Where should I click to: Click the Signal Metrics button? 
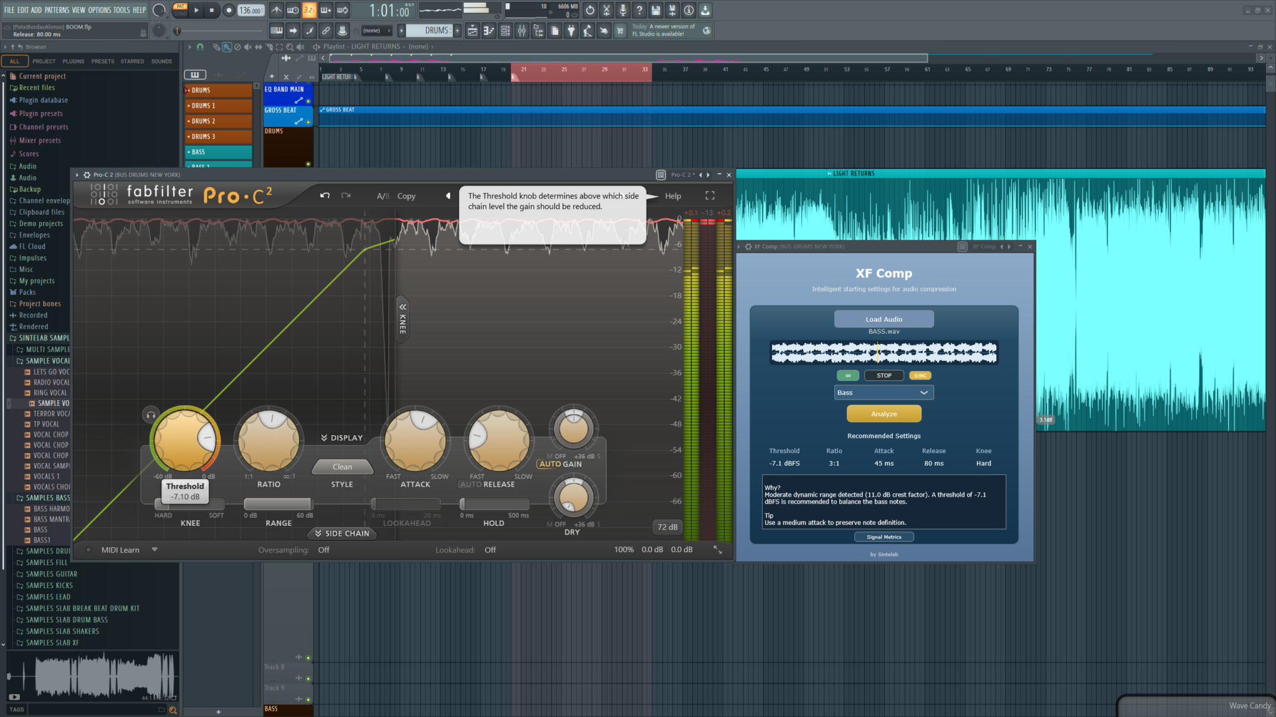(883, 537)
